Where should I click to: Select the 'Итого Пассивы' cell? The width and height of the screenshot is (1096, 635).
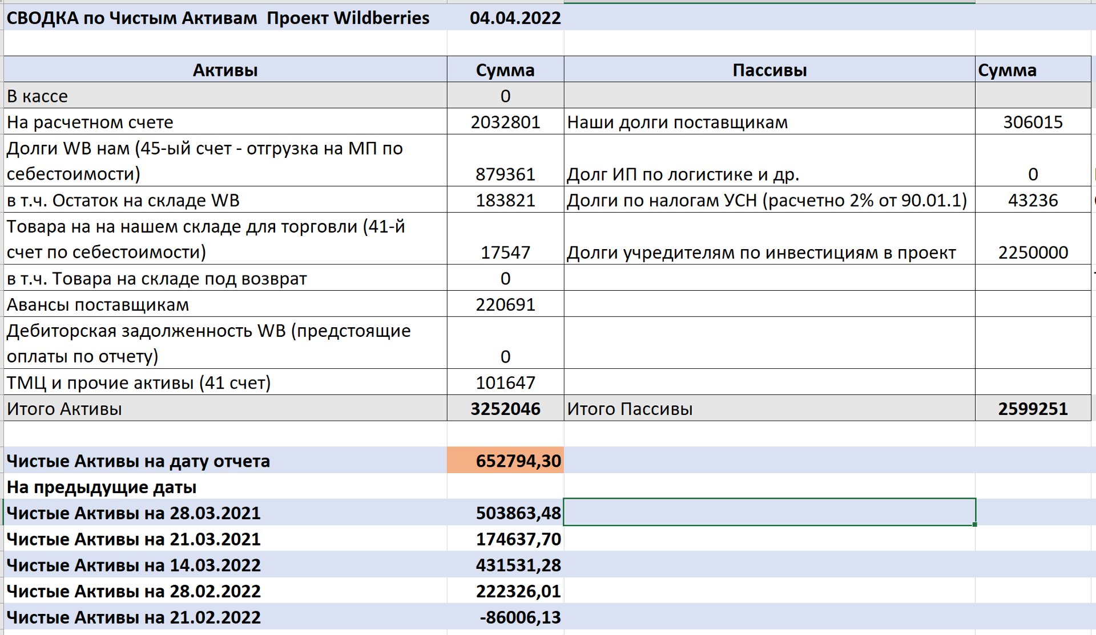point(769,409)
